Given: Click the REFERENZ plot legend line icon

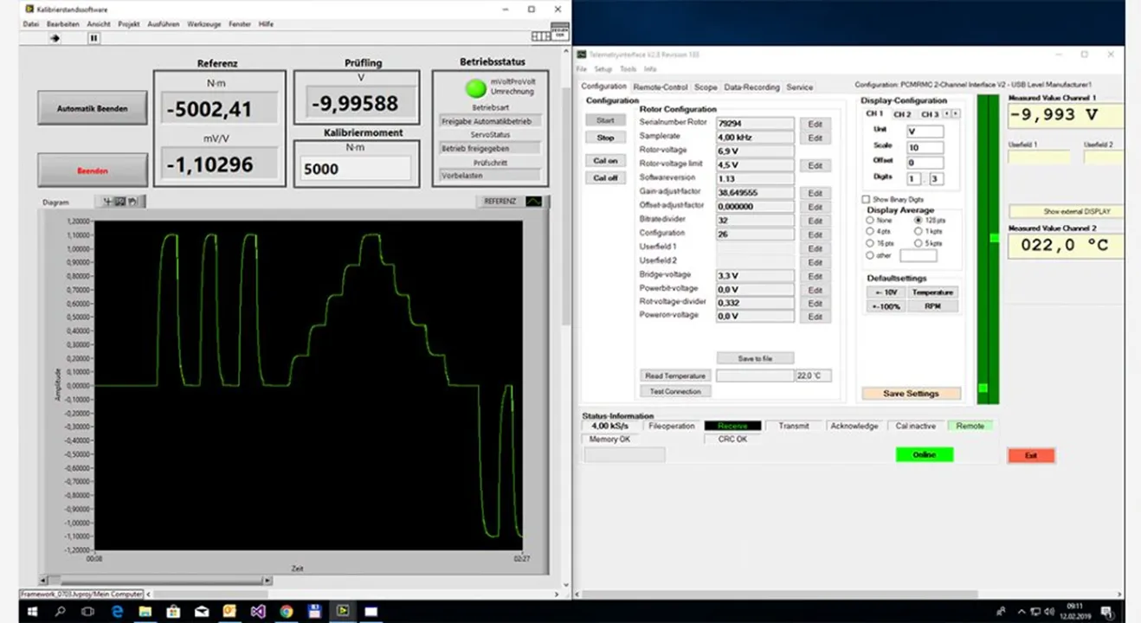Looking at the screenshot, I should [533, 201].
